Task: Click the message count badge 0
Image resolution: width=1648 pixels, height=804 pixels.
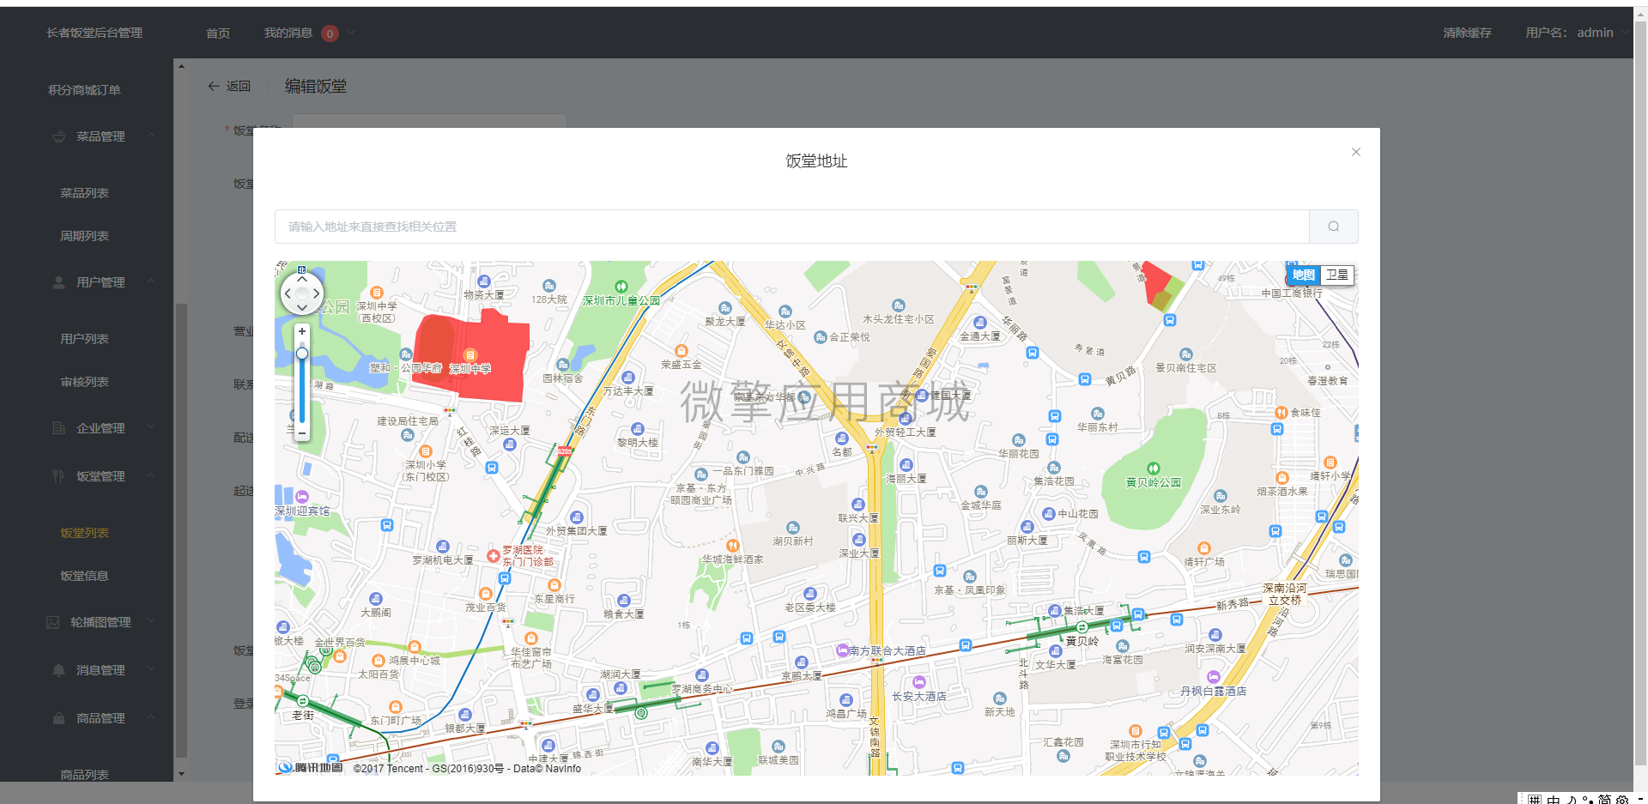Action: click(x=330, y=33)
